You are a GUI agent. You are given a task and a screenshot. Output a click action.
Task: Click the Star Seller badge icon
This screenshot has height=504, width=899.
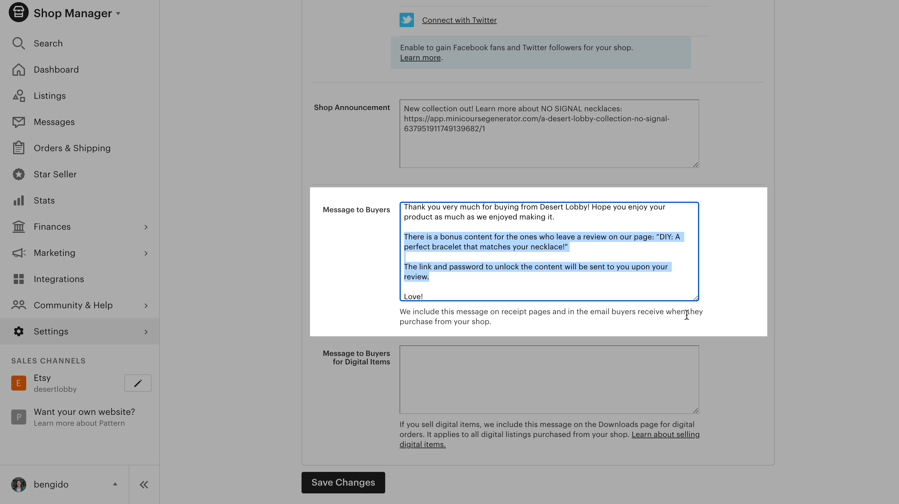[x=18, y=174]
